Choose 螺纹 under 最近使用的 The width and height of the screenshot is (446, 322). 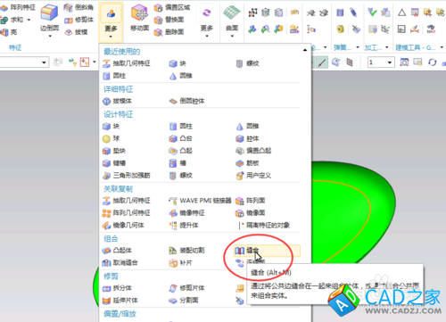(x=247, y=63)
